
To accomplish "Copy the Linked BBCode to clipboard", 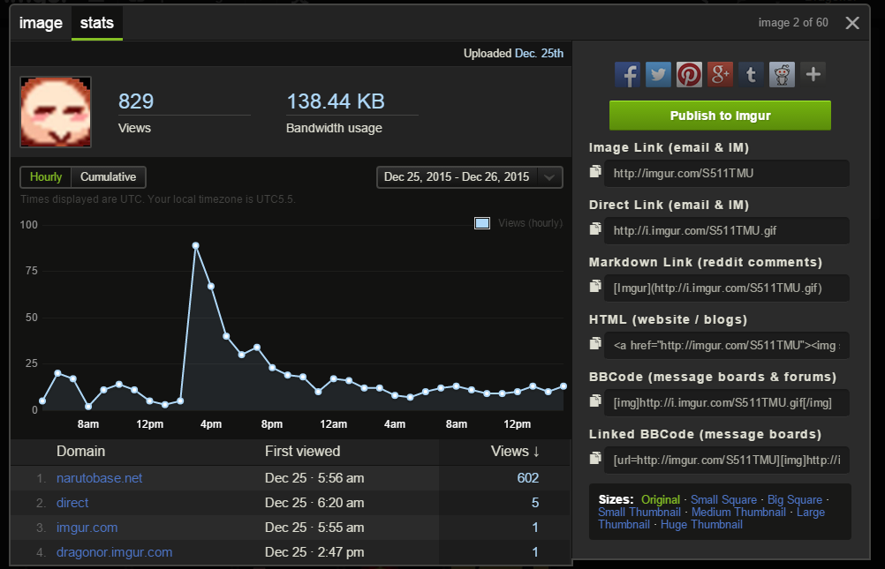I will (x=595, y=459).
